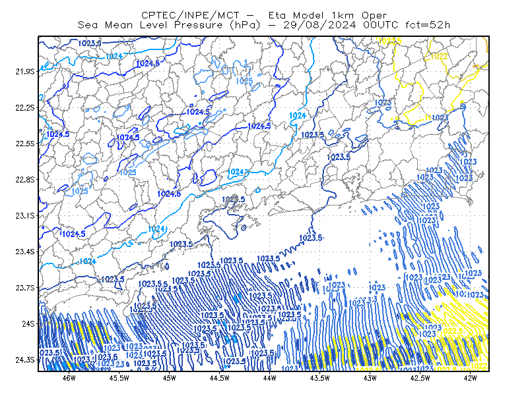This screenshot has width=528, height=407.
Task: Select the 43.5W longitude tick label
Action: click(319, 378)
